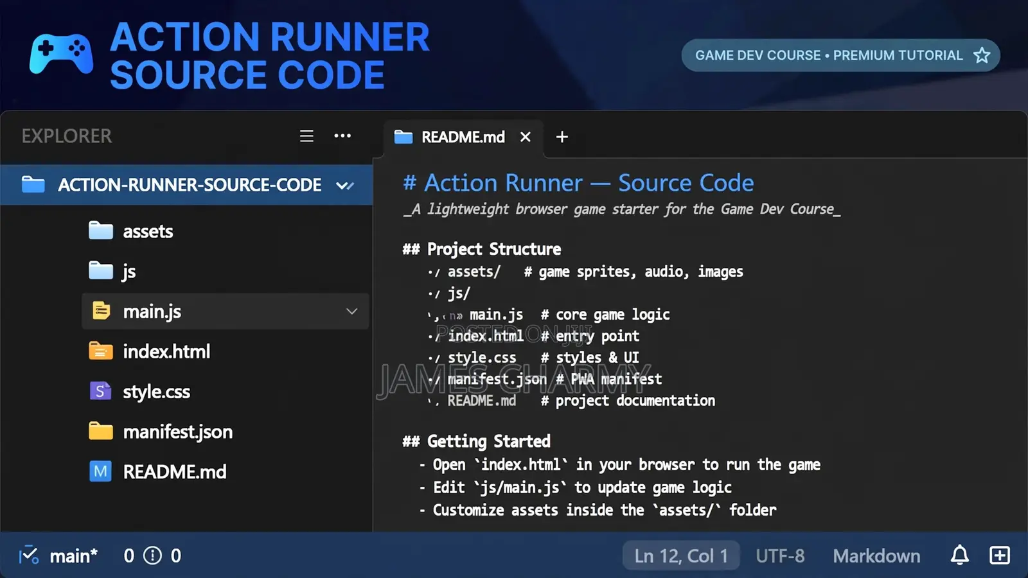The height and width of the screenshot is (578, 1028).
Task: Open notifications bell icon
Action: pyautogui.click(x=960, y=555)
